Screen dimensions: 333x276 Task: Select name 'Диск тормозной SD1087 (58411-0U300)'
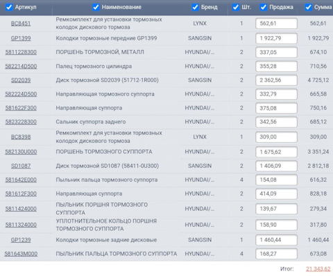click(108, 166)
